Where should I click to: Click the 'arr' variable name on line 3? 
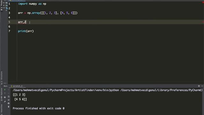click(x=20, y=13)
